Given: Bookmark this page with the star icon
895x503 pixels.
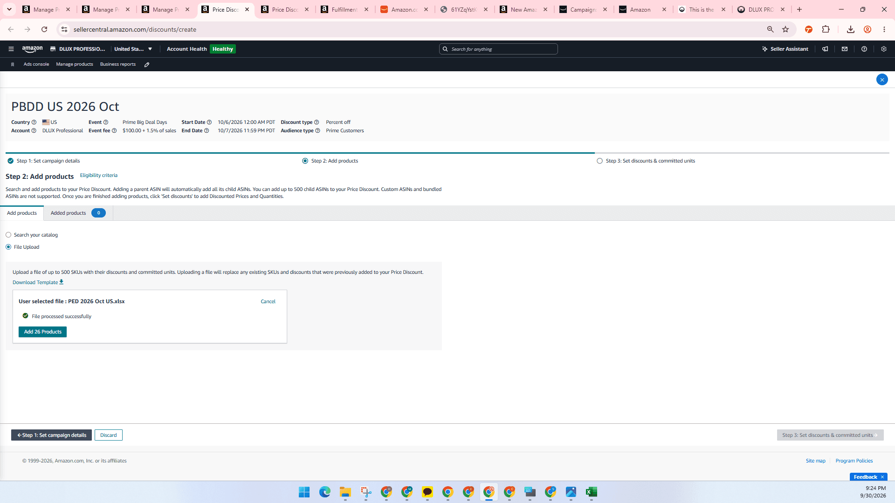Looking at the screenshot, I should 785,29.
